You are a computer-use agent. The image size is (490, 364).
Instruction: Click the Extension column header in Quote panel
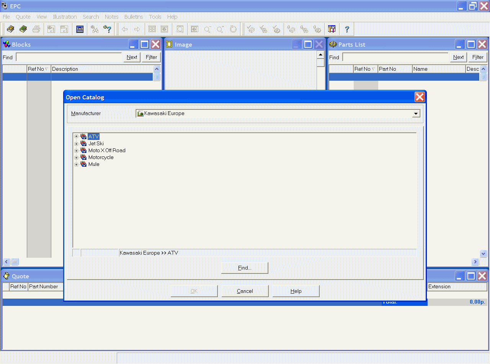457,287
